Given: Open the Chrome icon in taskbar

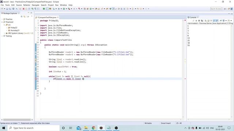Looking at the screenshot, I should pyautogui.click(x=94, y=128).
